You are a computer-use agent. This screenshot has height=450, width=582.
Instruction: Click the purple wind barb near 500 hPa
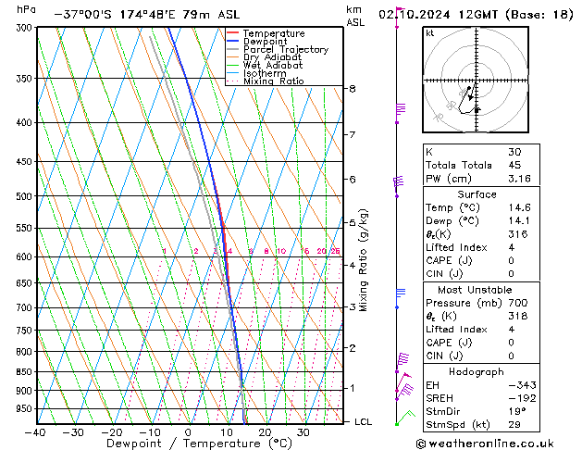398,186
